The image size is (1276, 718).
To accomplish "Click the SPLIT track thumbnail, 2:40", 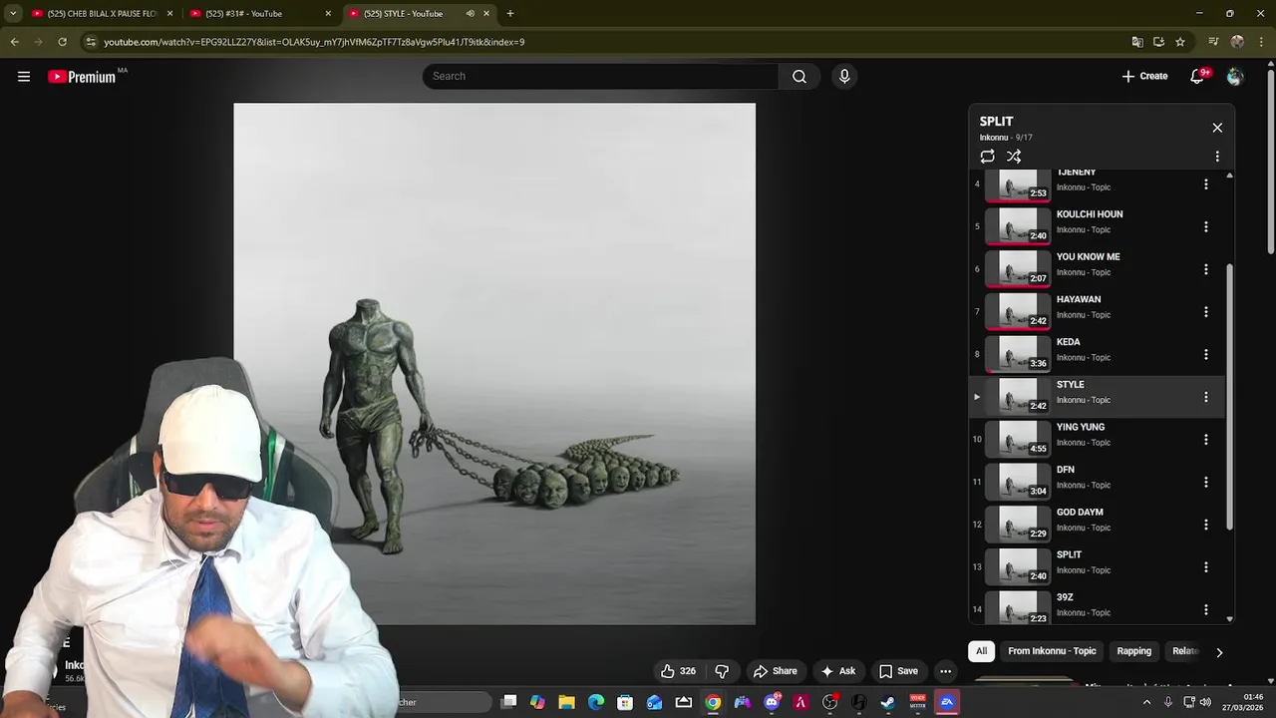I will tap(1018, 567).
